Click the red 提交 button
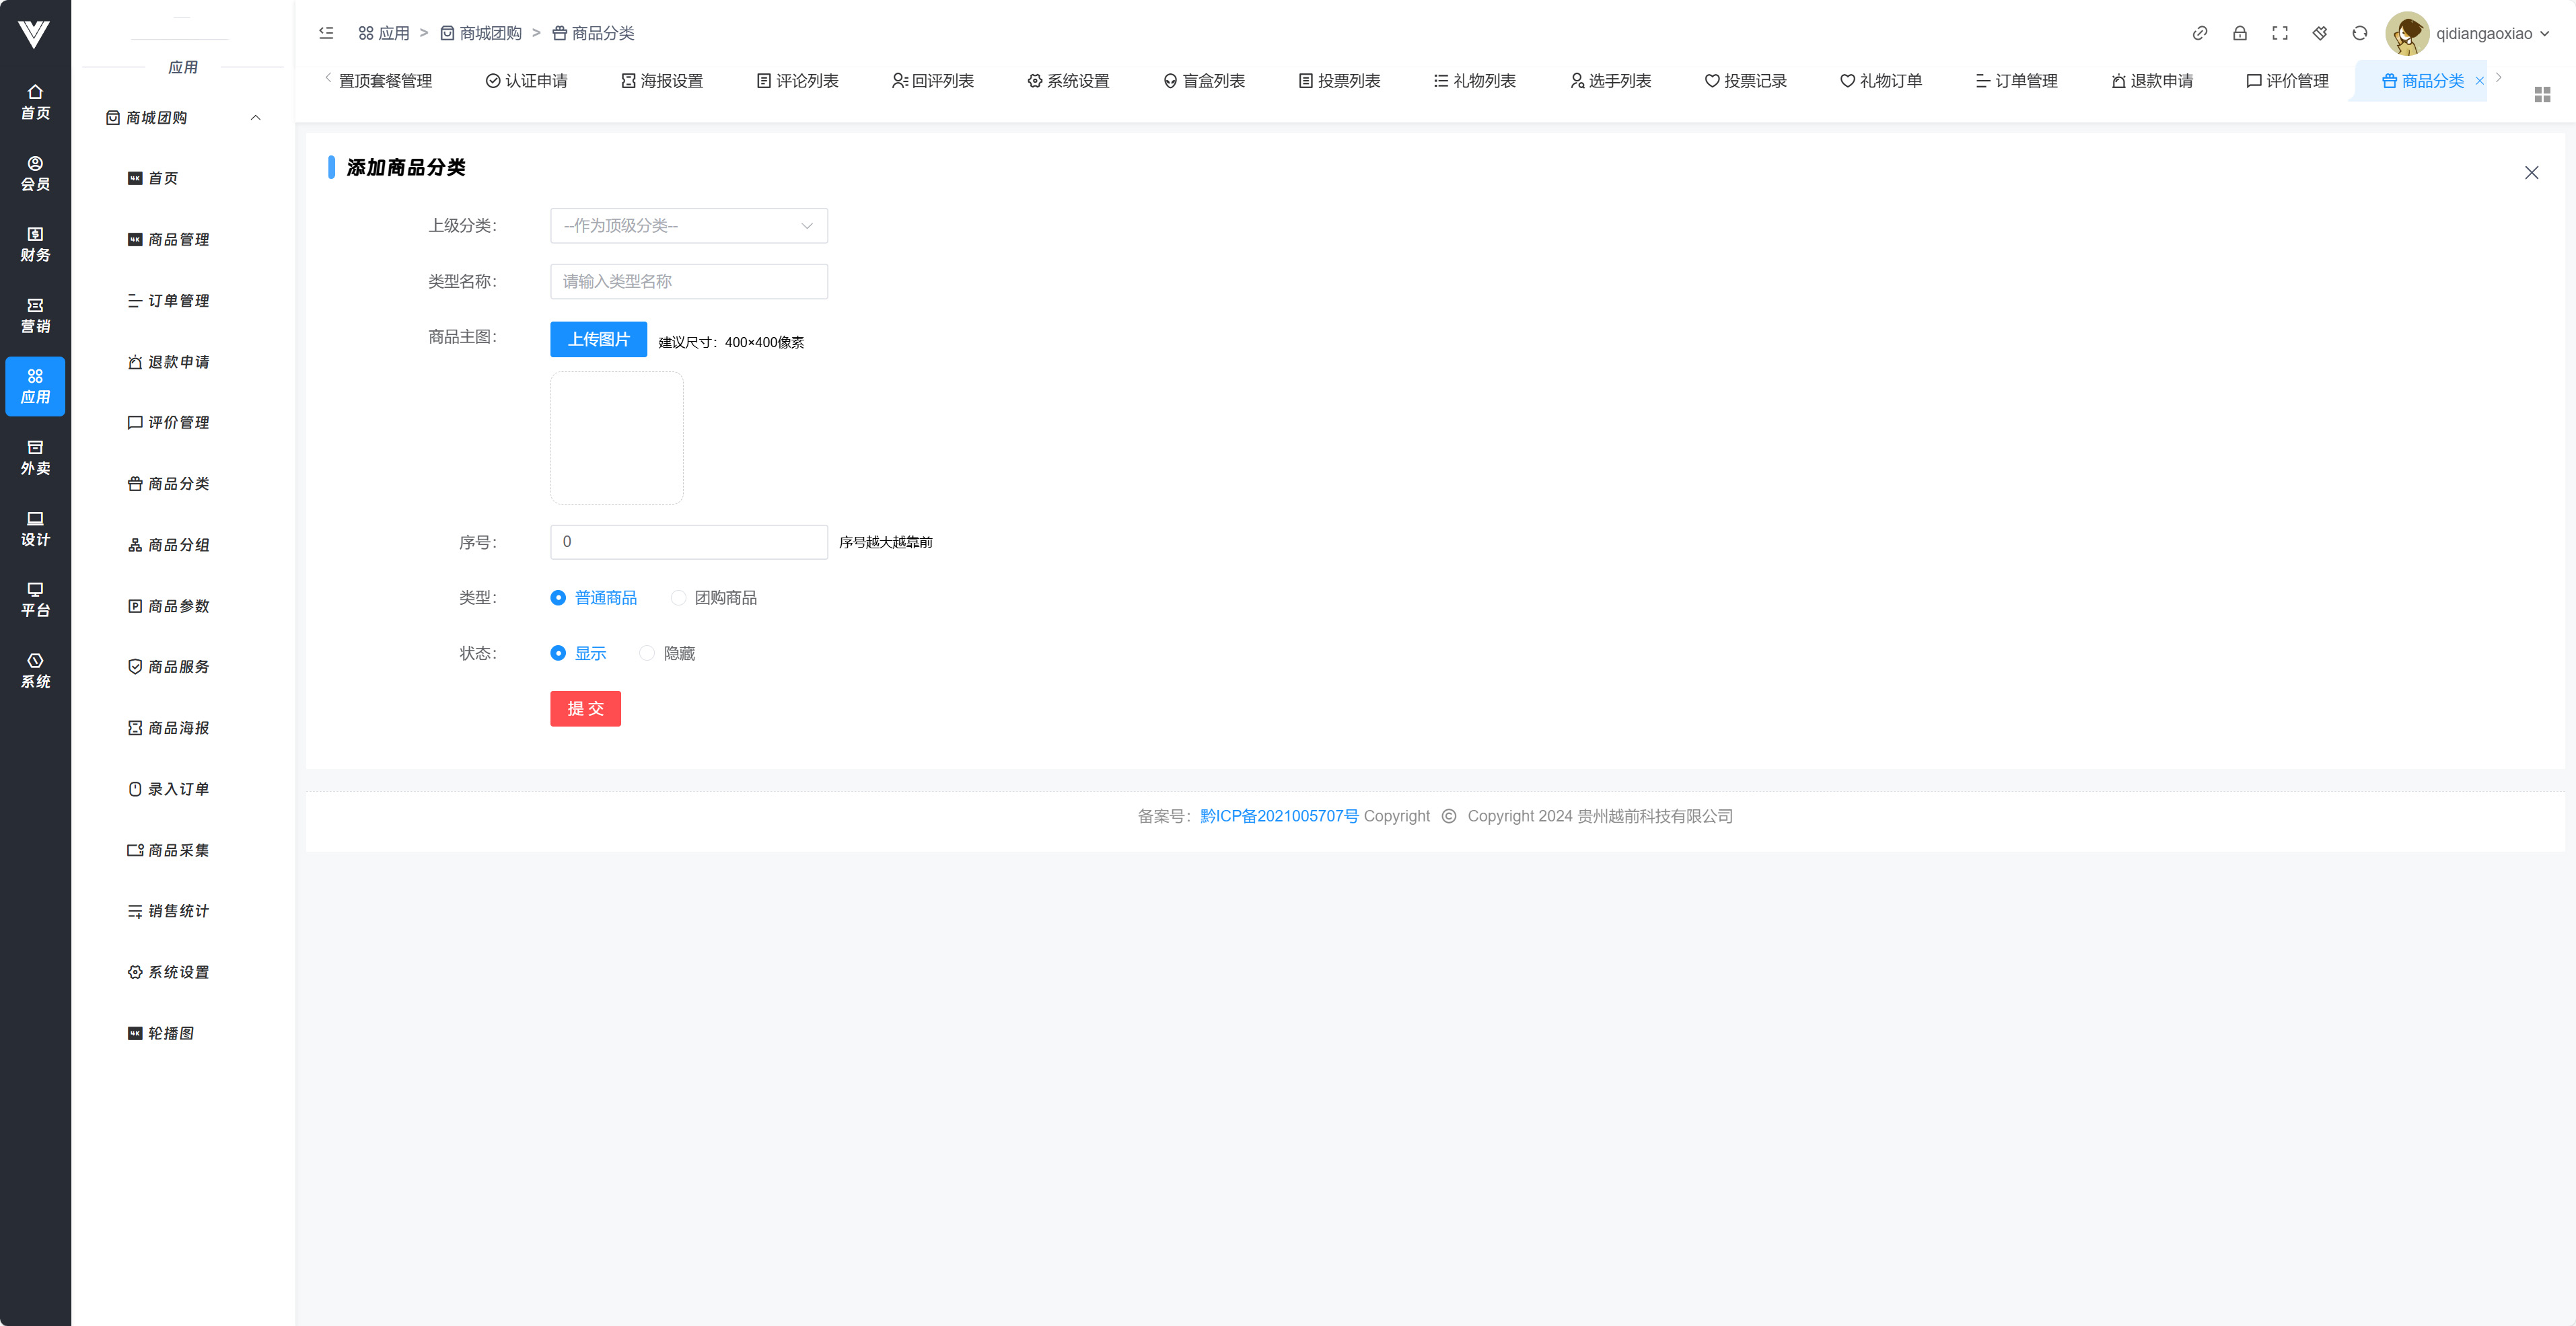2576x1326 pixels. point(585,709)
